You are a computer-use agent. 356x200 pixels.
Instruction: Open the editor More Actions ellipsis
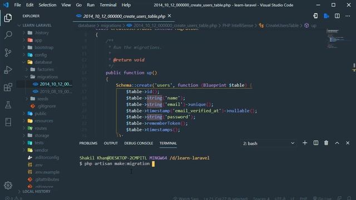click(x=348, y=16)
